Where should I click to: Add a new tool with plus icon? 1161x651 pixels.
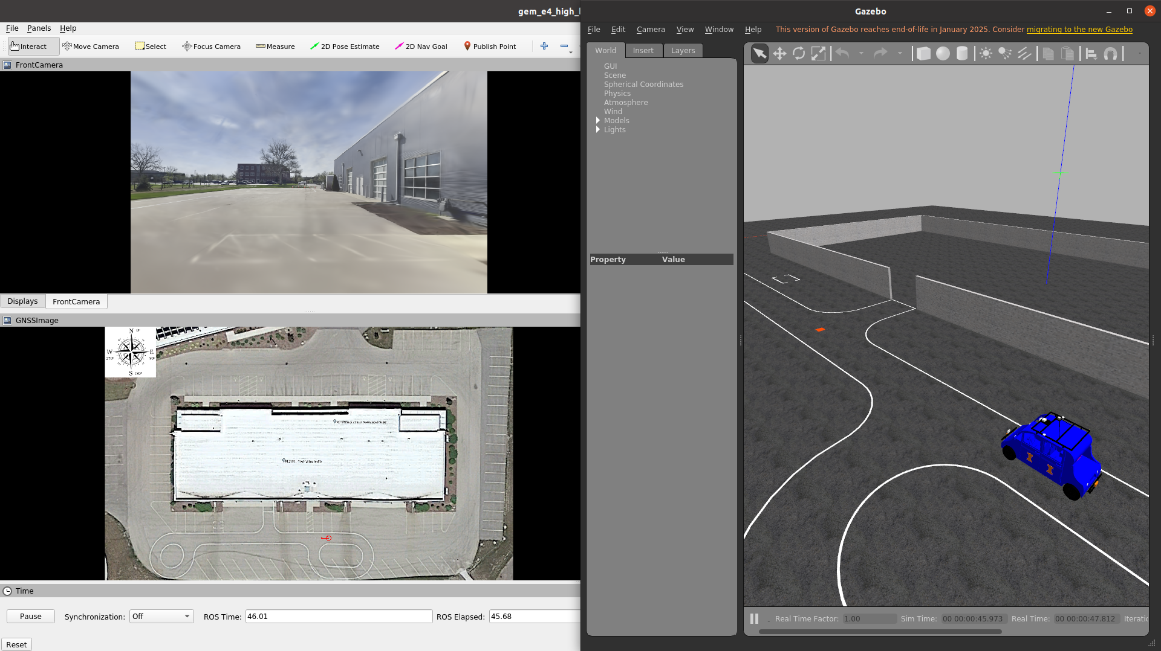click(x=544, y=46)
